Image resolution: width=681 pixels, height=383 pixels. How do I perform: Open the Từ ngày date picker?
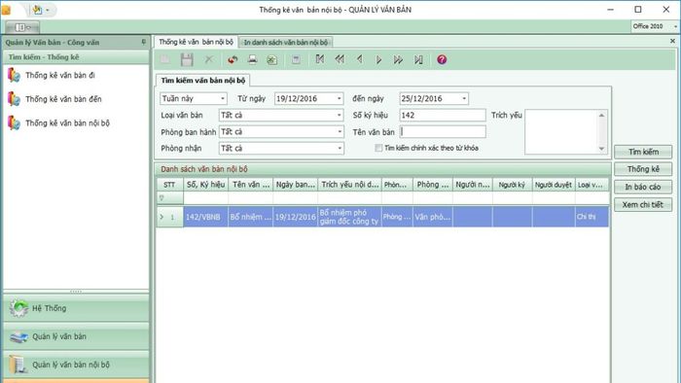click(340, 98)
